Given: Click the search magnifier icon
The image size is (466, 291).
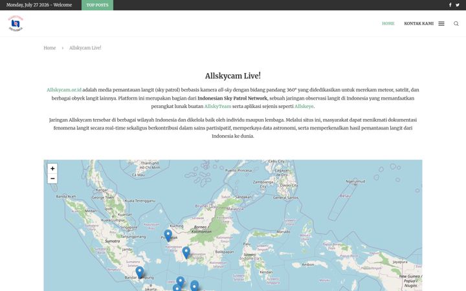Looking at the screenshot, I should pyautogui.click(x=456, y=23).
